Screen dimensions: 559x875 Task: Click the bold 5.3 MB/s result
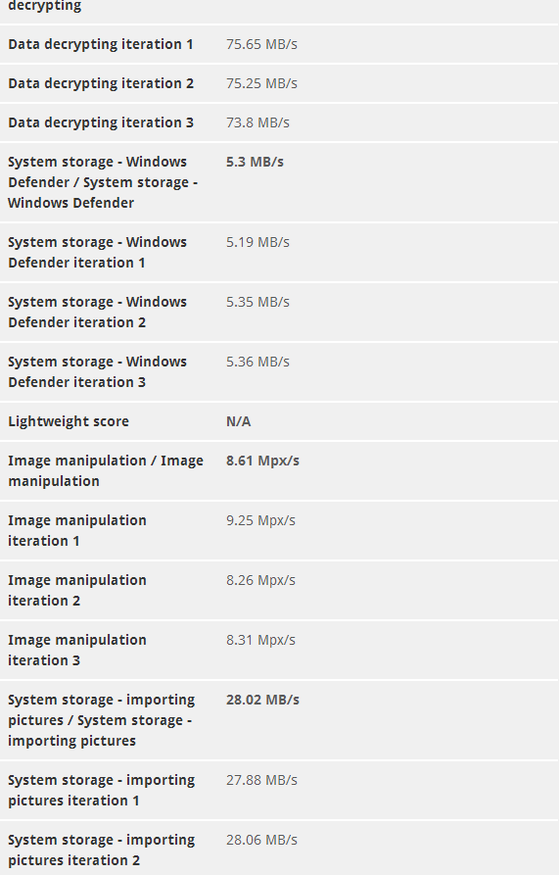[x=255, y=162]
